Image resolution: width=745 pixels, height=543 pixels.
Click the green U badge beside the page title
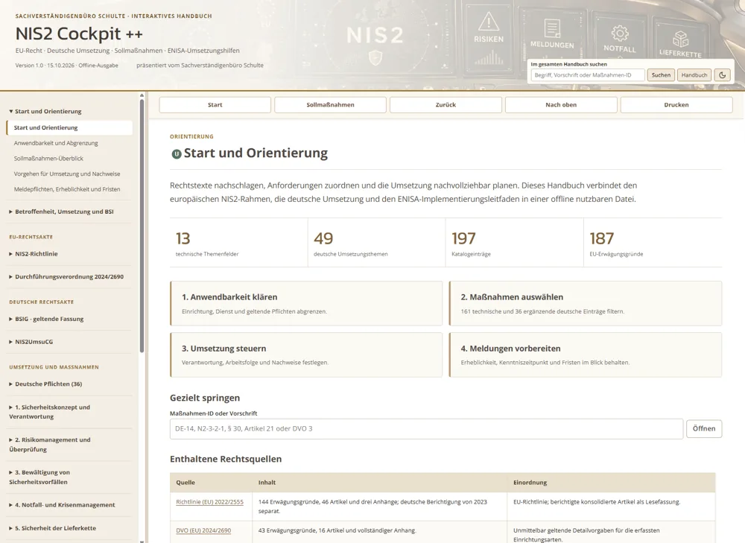tap(177, 154)
